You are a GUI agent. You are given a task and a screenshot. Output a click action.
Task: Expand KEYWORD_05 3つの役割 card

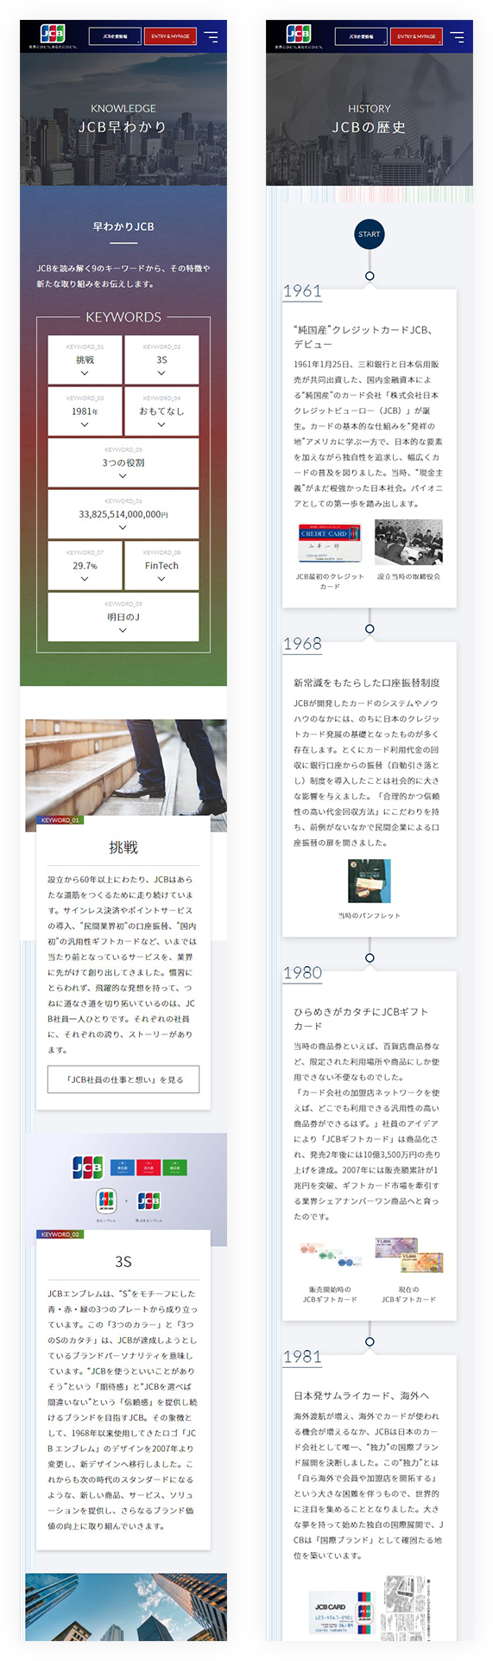(x=123, y=462)
